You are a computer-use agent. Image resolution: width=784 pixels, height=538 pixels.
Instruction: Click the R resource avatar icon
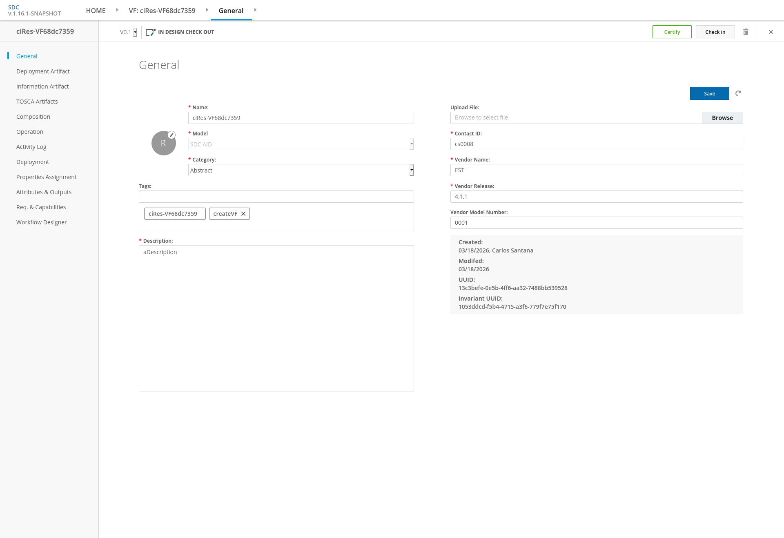[x=163, y=144]
